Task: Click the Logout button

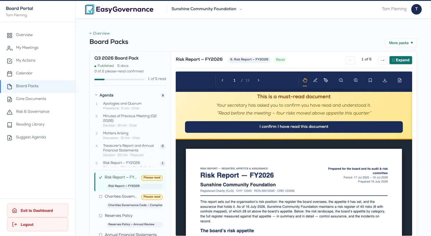Action: (x=37, y=224)
